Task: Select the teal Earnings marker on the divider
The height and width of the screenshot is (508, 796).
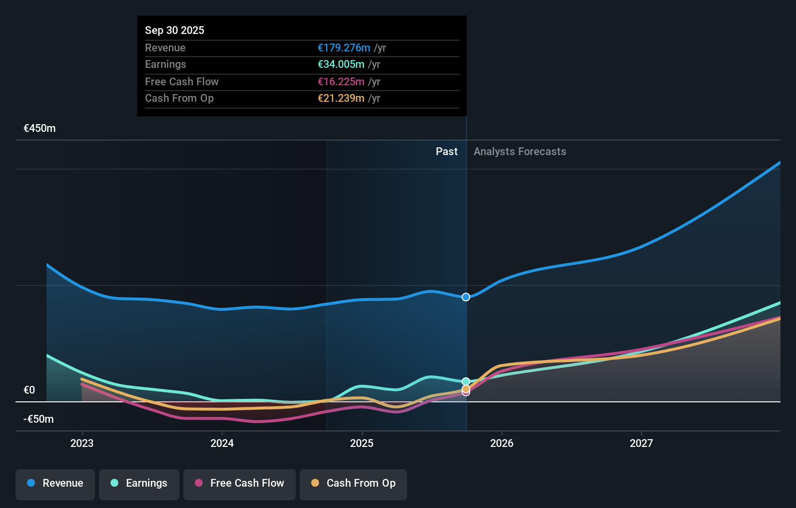Action: [465, 381]
